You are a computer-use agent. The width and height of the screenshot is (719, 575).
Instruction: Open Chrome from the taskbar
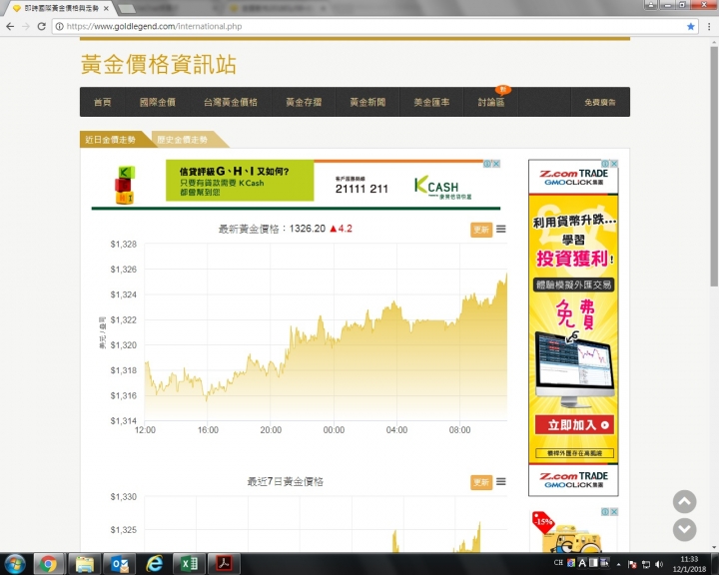[x=48, y=564]
